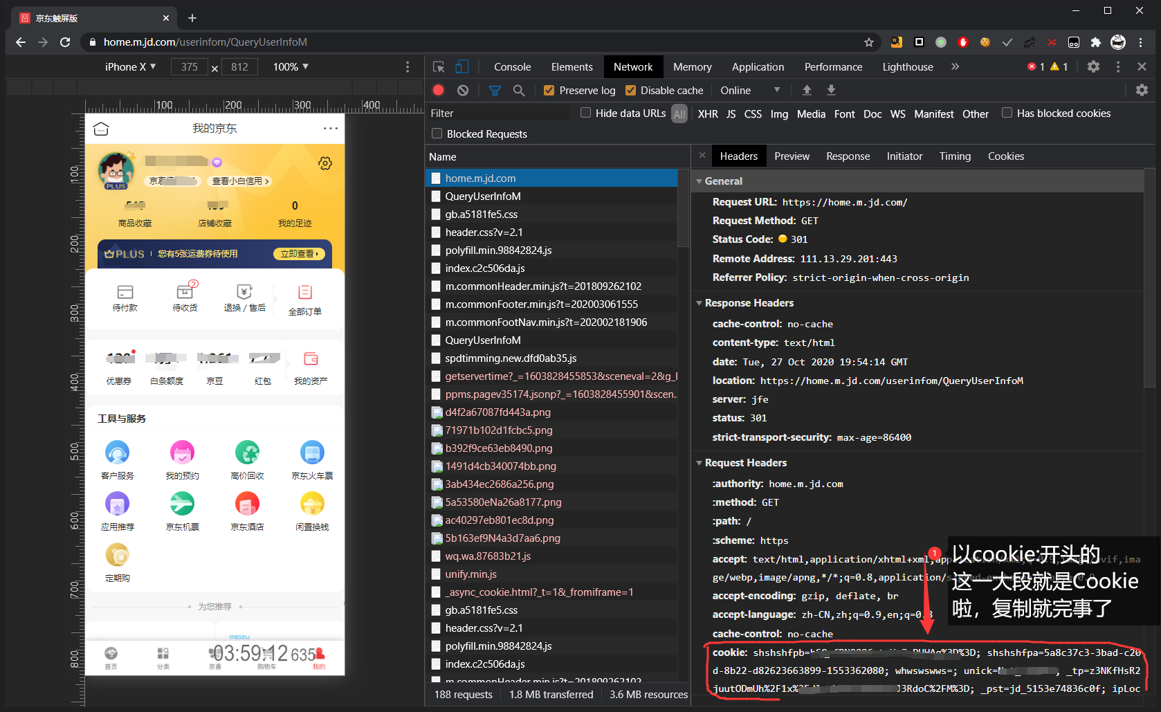Open the 100% zoom dropdown
The height and width of the screenshot is (712, 1161).
click(x=291, y=66)
